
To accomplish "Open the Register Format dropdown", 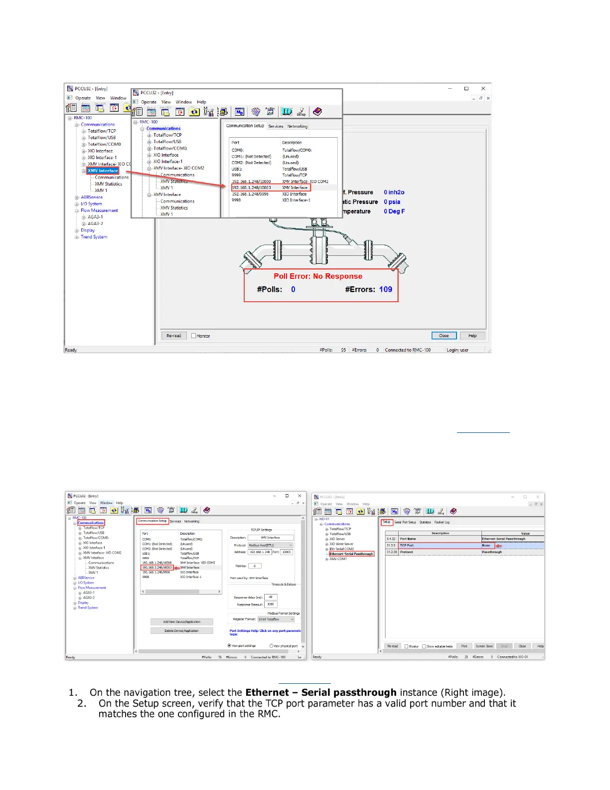I will point(292,619).
